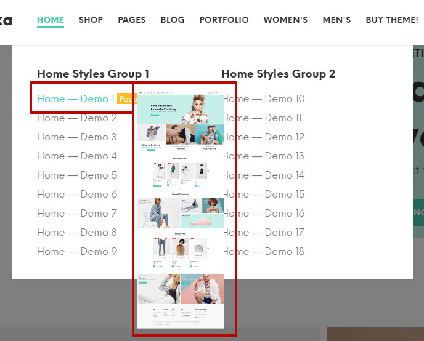Open the Home menu item
424x341 pixels.
pyautogui.click(x=51, y=20)
